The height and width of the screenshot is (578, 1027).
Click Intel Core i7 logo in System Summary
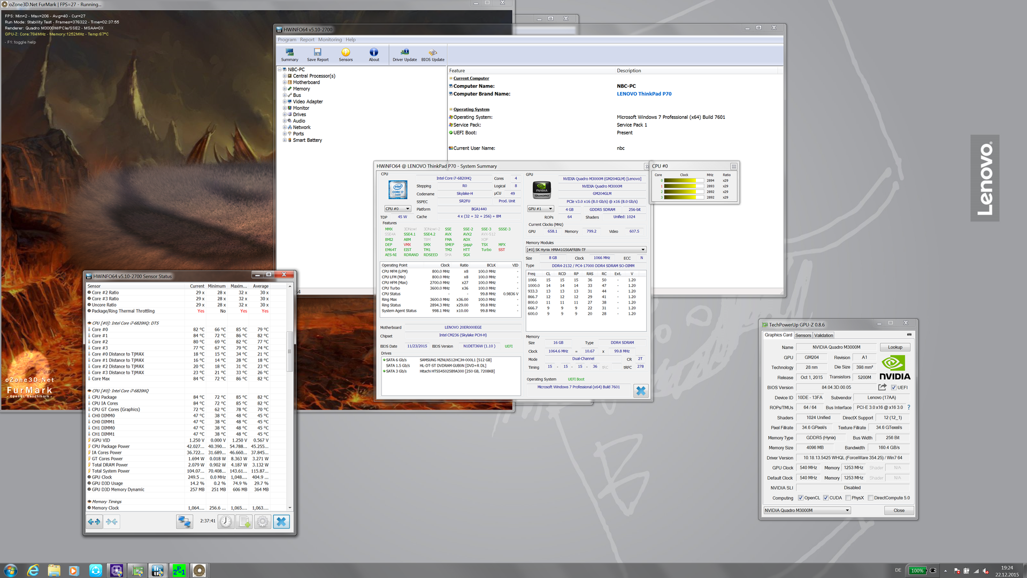tap(397, 190)
